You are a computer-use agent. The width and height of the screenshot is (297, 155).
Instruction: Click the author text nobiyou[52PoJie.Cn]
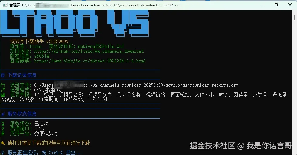pos(101,46)
